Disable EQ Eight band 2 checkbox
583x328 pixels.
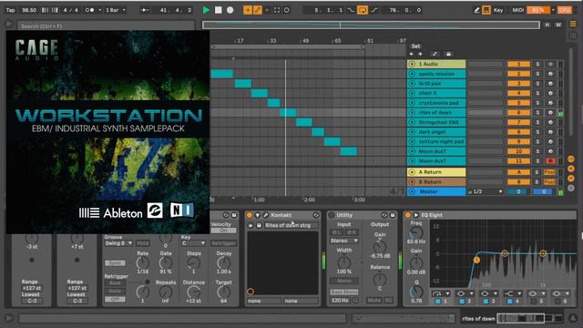point(462,302)
